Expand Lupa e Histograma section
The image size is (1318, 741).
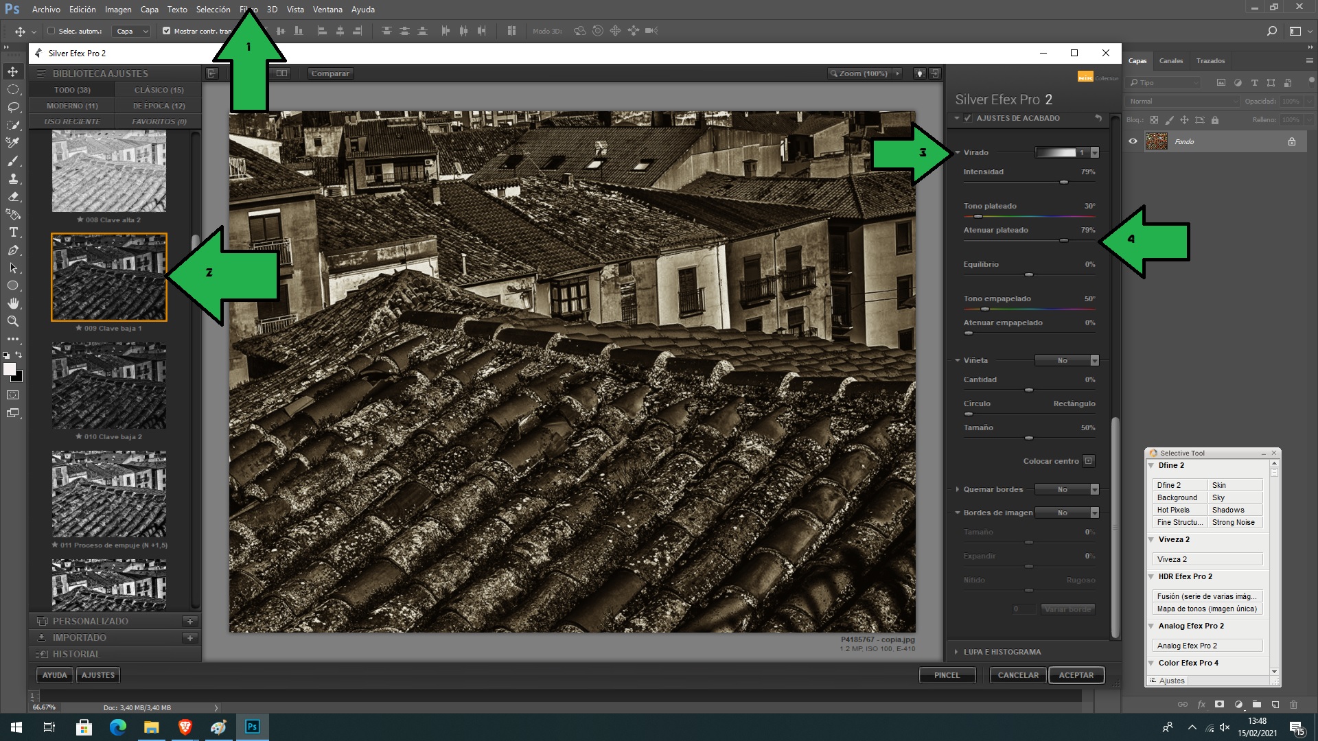click(956, 652)
